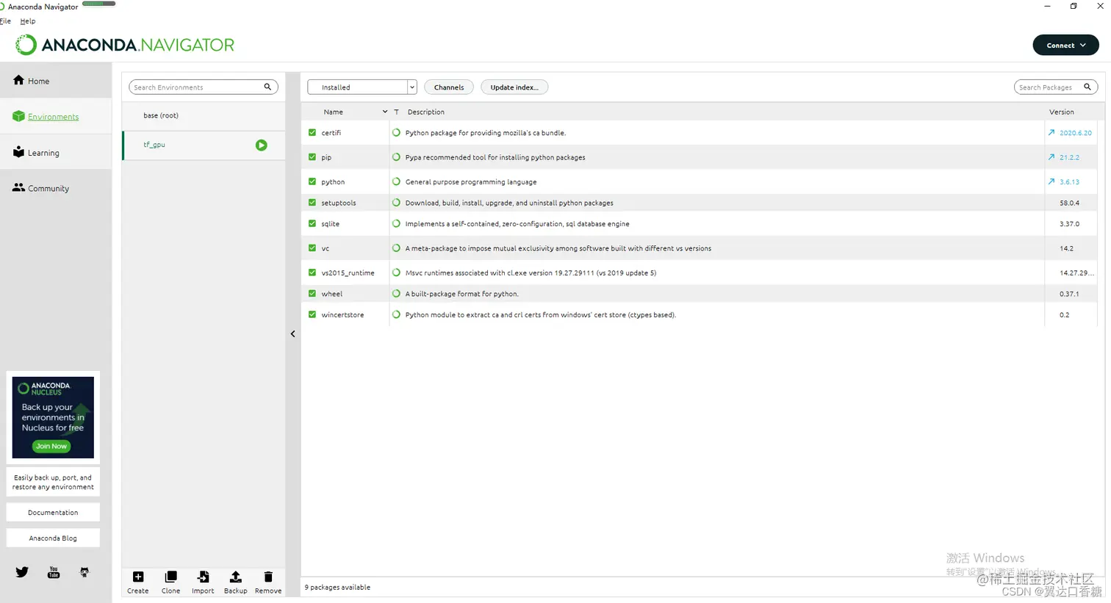Select the base (root) environment
1111x603 pixels.
click(204, 115)
